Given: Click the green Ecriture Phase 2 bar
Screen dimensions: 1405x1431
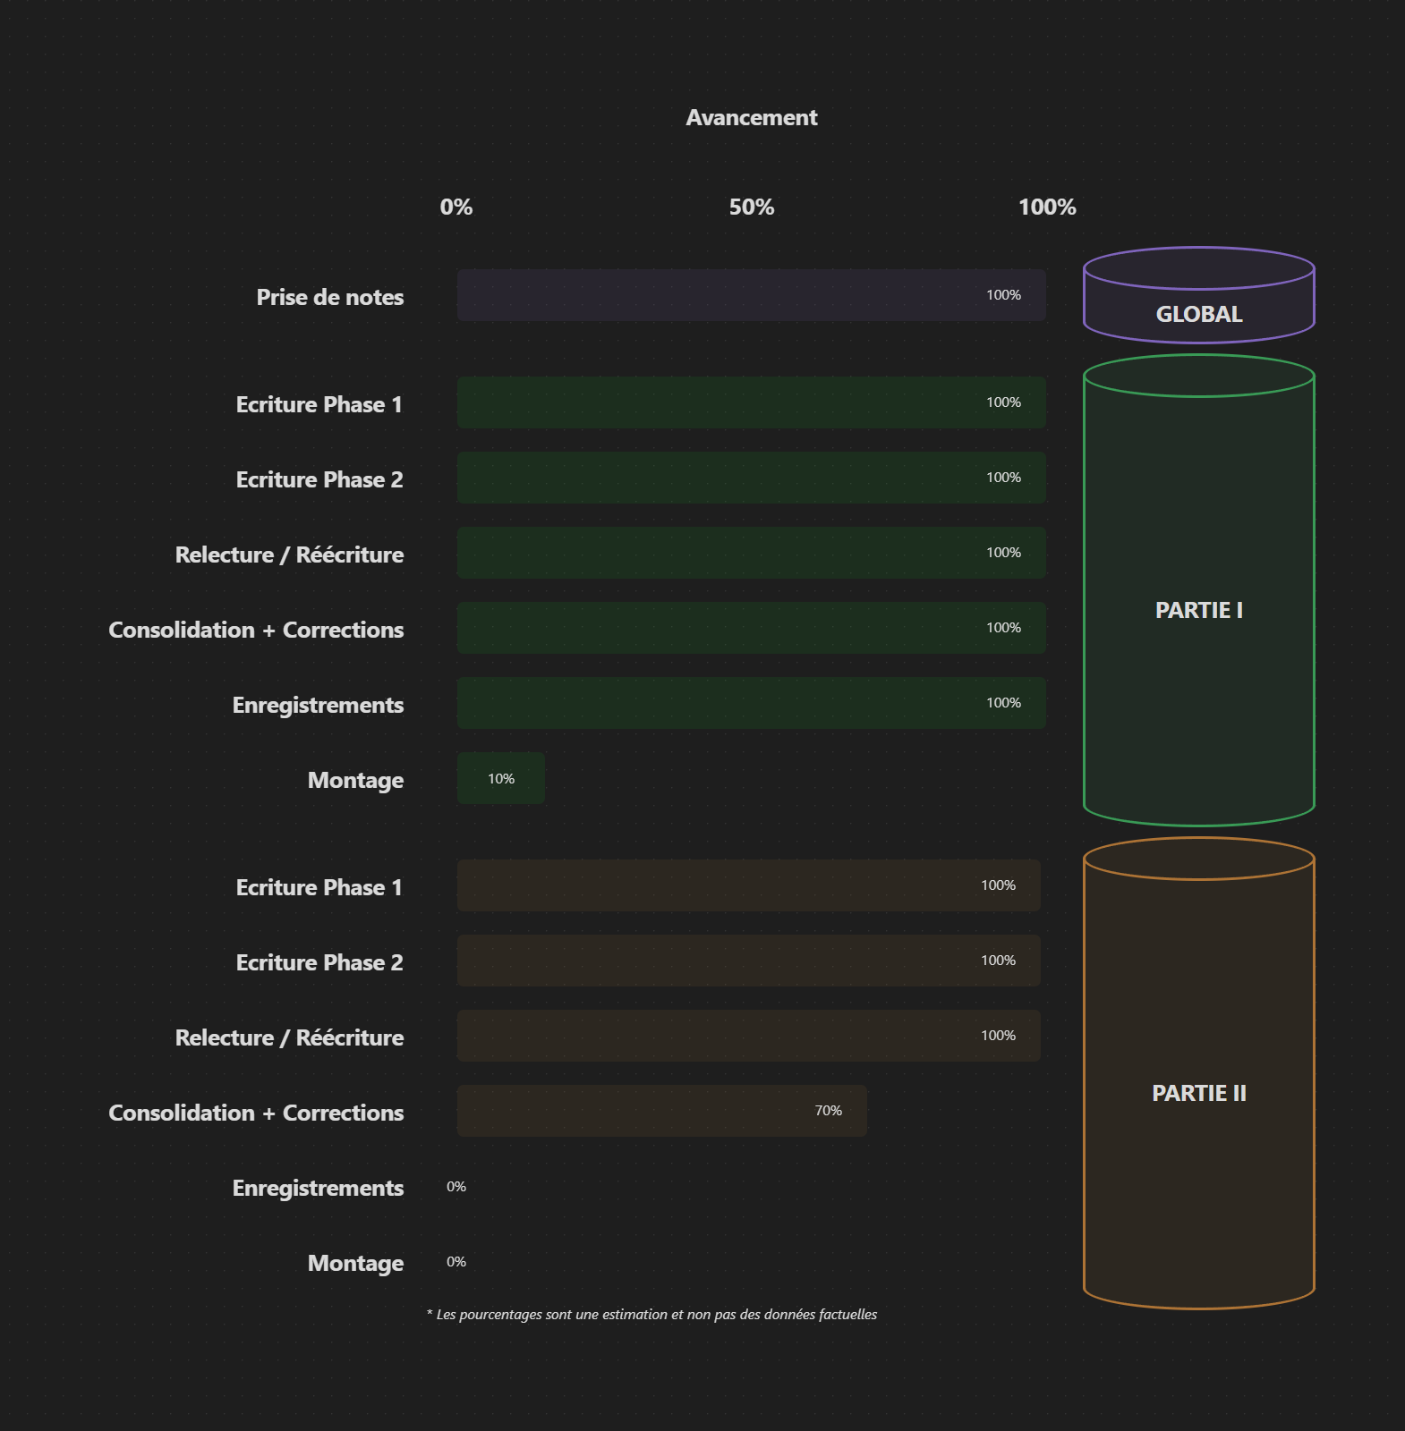Looking at the screenshot, I should (x=751, y=478).
